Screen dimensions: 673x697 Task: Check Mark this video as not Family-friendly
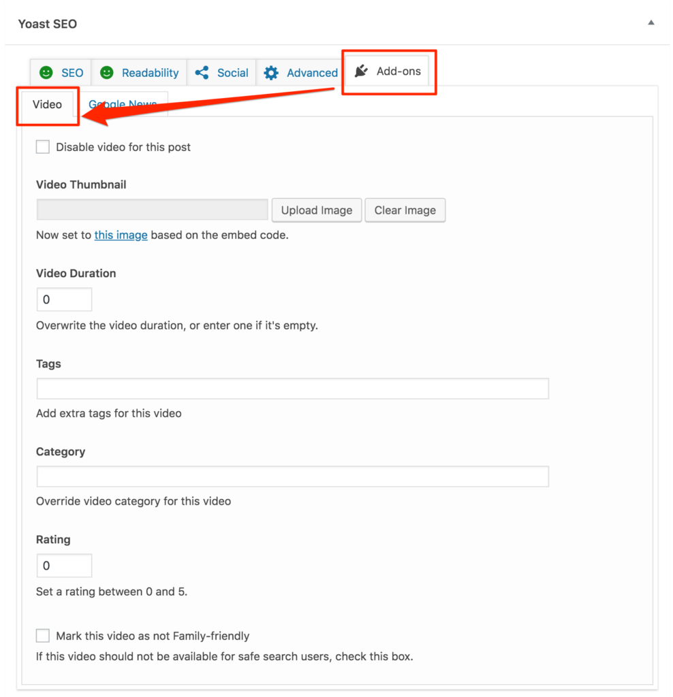point(43,635)
